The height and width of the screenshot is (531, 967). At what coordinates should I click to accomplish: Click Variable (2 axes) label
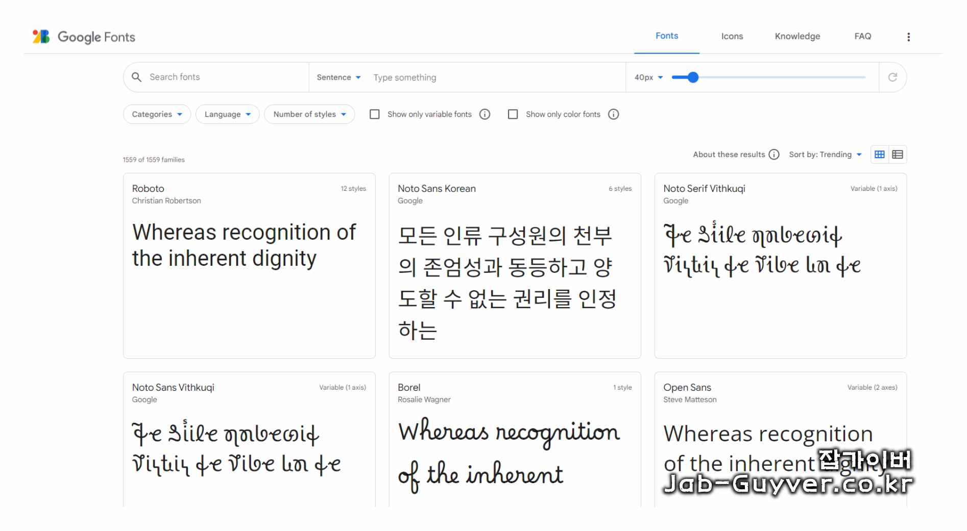coord(872,388)
